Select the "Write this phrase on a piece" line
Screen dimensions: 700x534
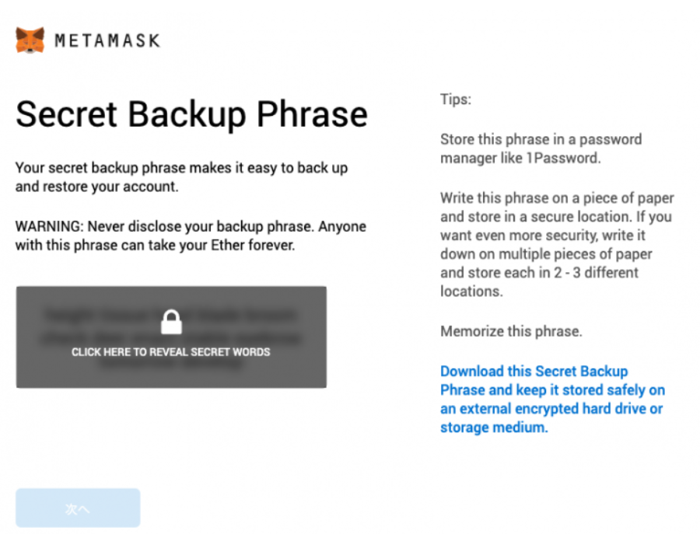pos(557,197)
